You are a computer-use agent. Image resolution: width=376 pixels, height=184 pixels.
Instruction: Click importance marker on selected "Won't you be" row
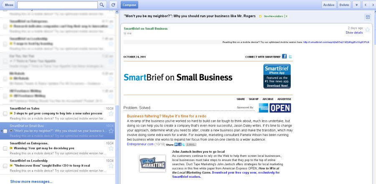coord(11,131)
